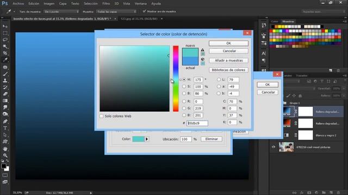Image resolution: width=348 pixels, height=195 pixels.
Task: Toggle Quick Mask mode icon
Action: point(5,175)
